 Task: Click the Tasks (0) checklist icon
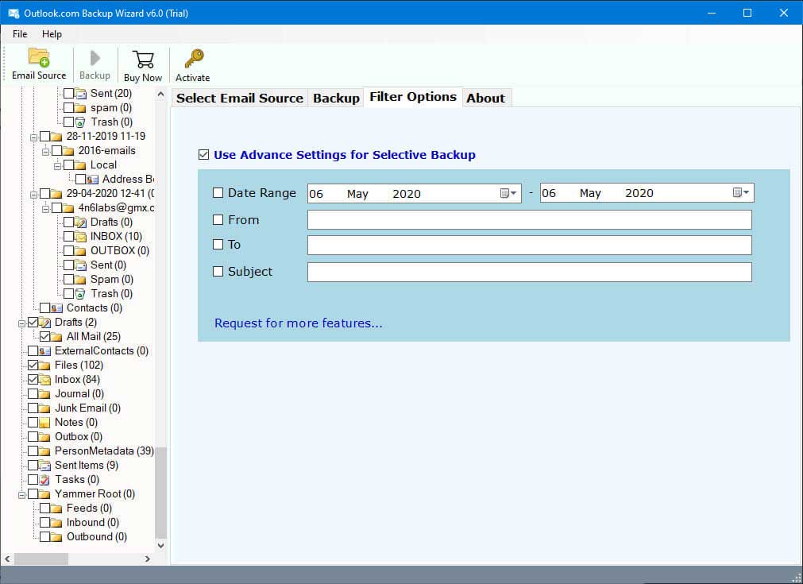44,480
